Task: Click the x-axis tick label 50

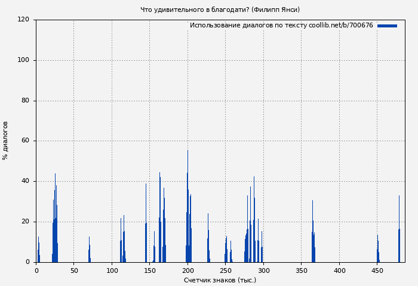Action: [x=74, y=271]
